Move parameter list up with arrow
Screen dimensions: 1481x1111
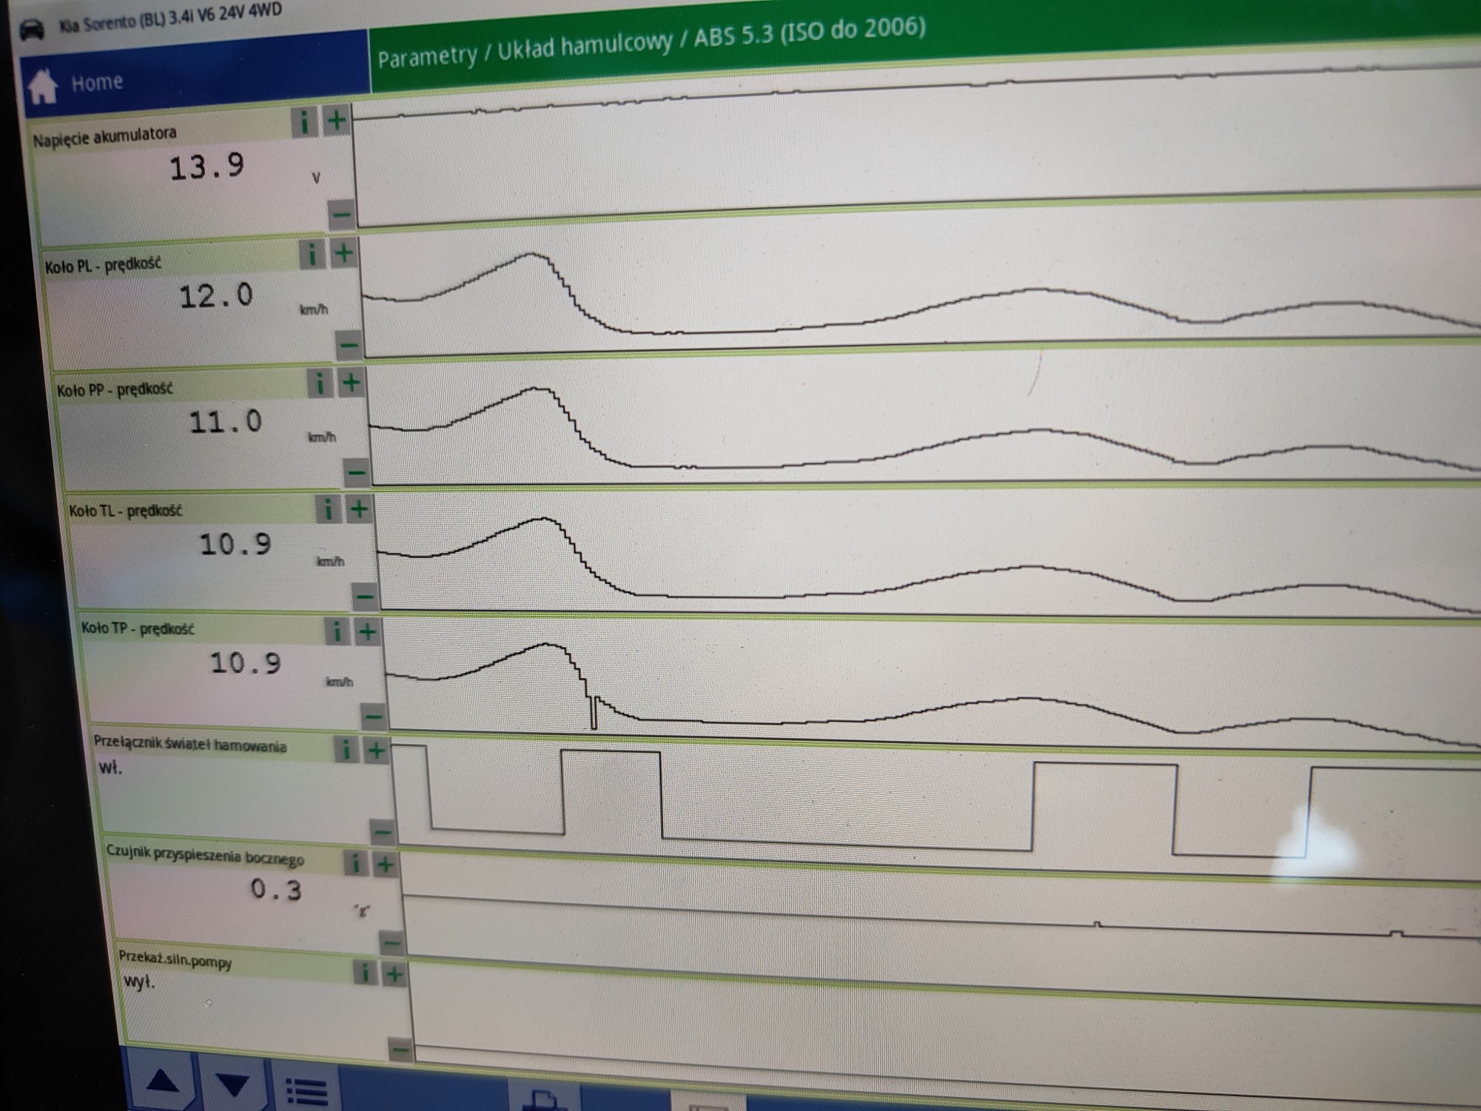pos(162,1083)
